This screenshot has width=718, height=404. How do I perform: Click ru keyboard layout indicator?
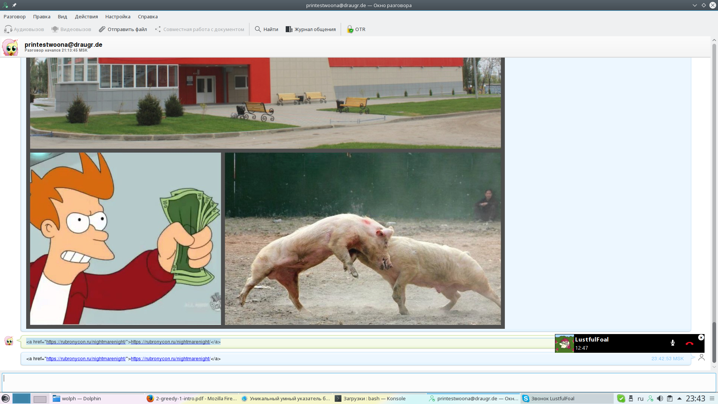[x=641, y=399]
